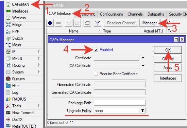Expand the CA Certificate dropdown arrow
The width and height of the screenshot is (187, 128).
coord(143,66)
